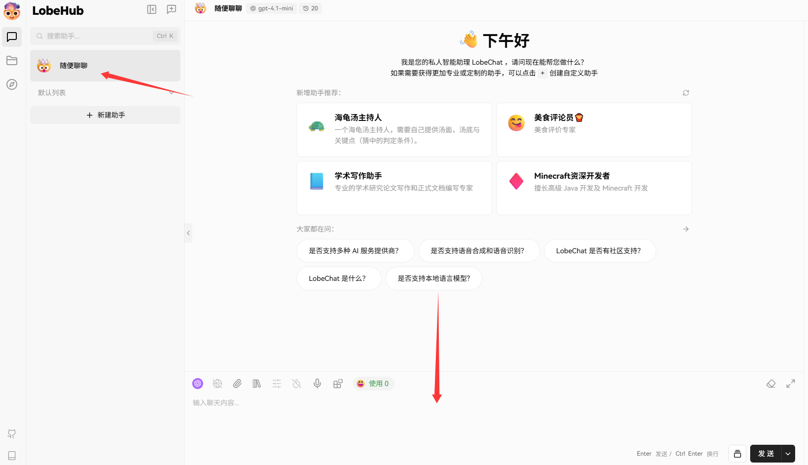Toggle the history message limit icon
808x465 pixels.
[x=297, y=384]
